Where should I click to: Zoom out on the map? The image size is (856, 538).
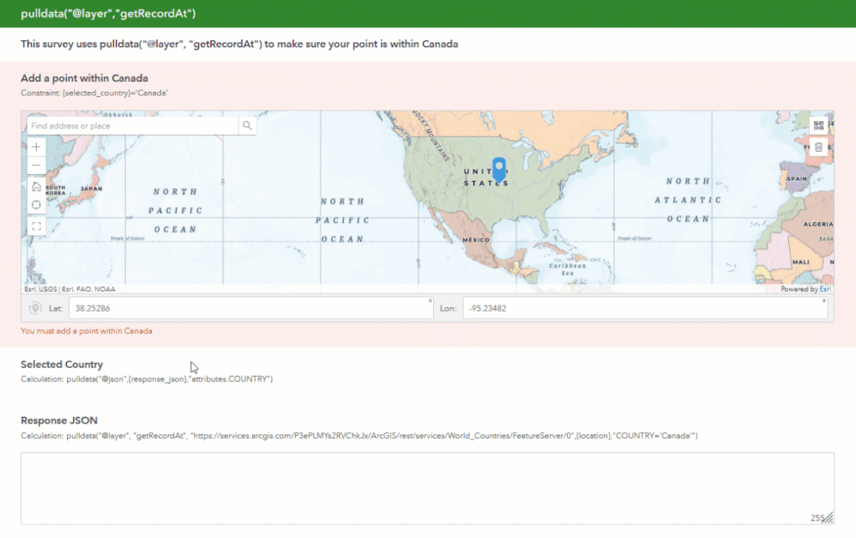pyautogui.click(x=36, y=165)
